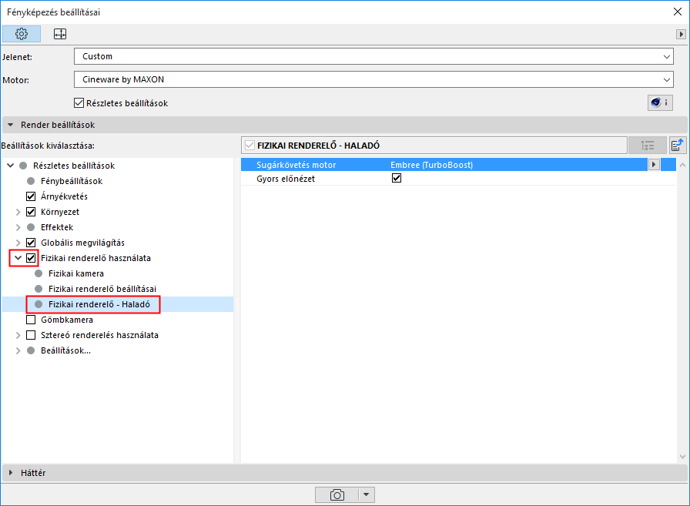The width and height of the screenshot is (690, 506).
Task: Click the camera render button
Action: [337, 494]
